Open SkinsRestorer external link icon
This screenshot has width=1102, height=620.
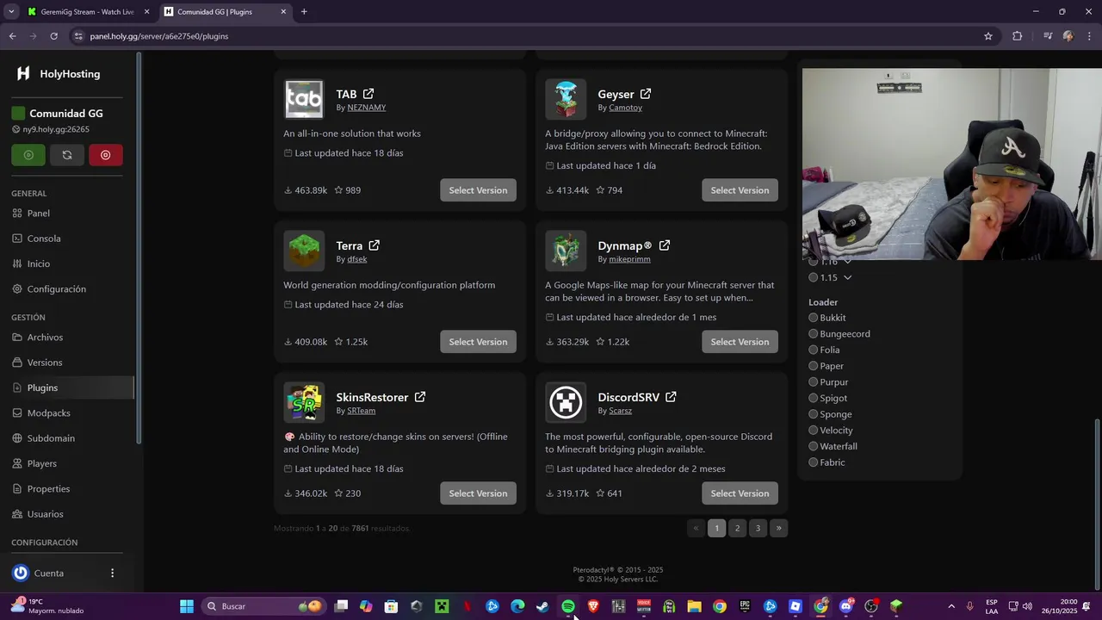pyautogui.click(x=420, y=397)
